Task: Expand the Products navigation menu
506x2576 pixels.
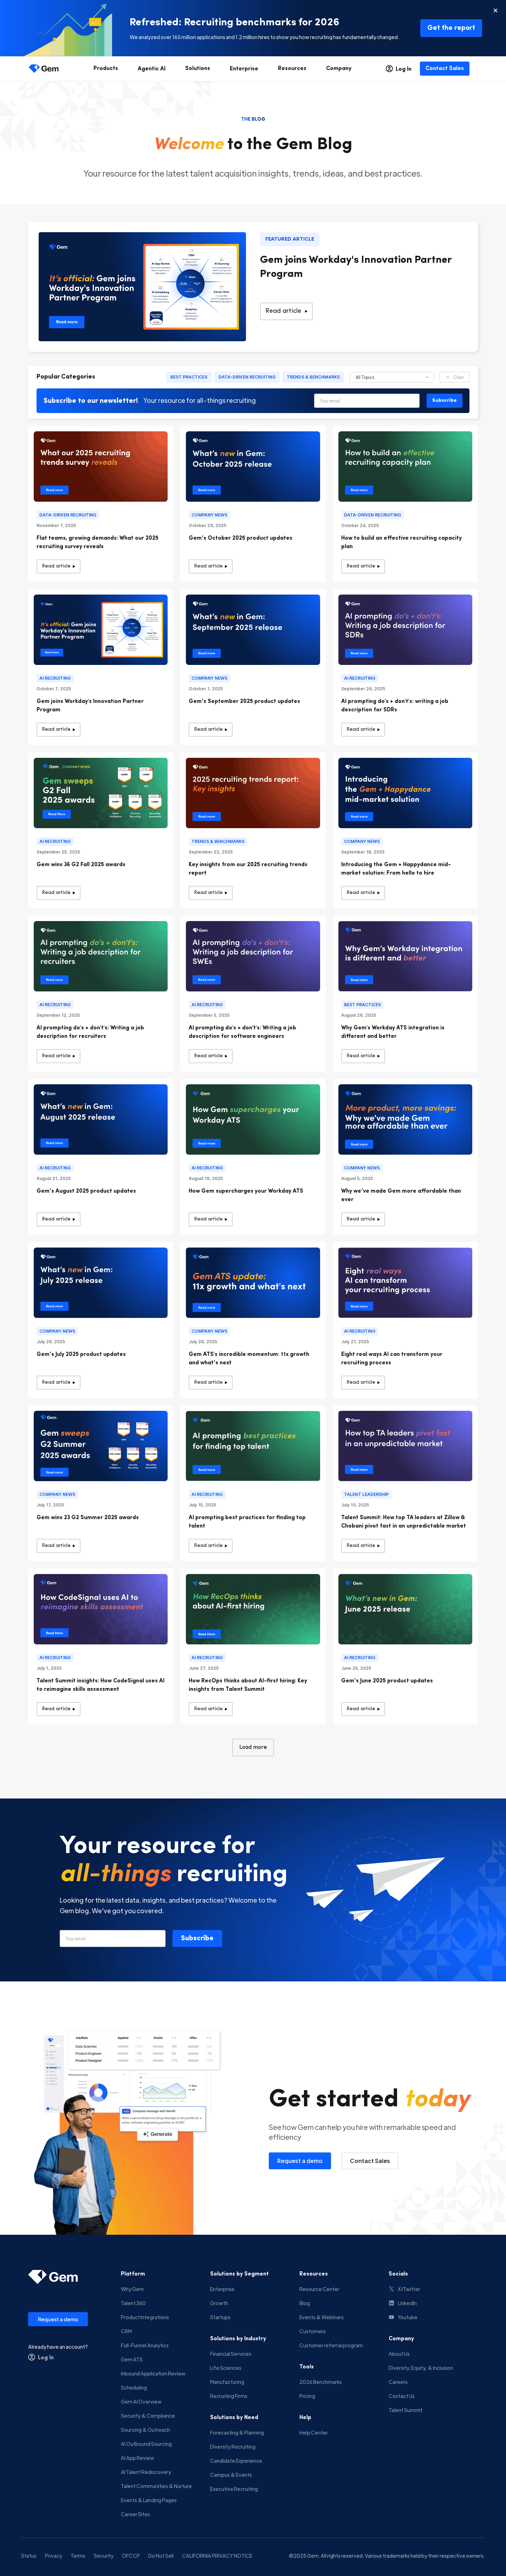Action: [106, 68]
